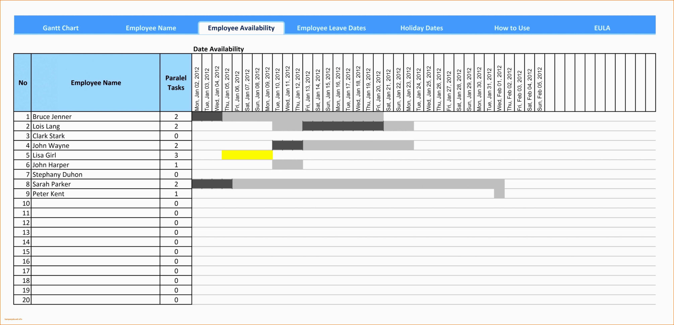The image size is (674, 325).
Task: Click Bruce Jenner's parallel tasks value
Action: [176, 117]
